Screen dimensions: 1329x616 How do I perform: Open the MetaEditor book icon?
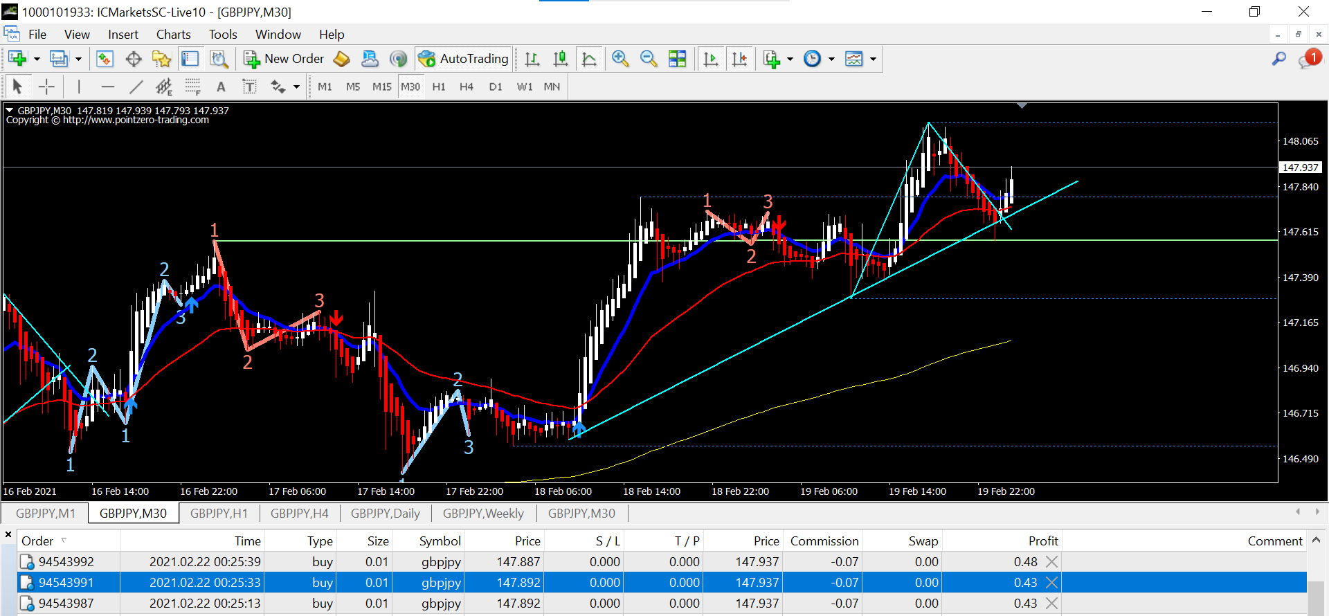341,59
